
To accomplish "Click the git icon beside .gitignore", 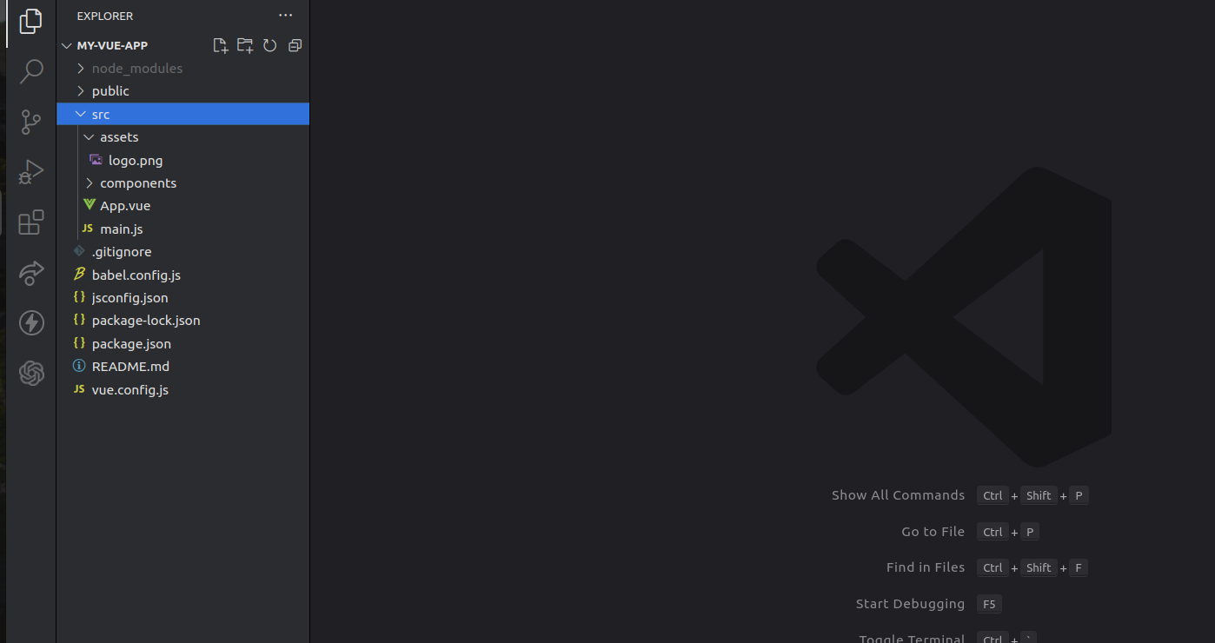I will pos(79,251).
